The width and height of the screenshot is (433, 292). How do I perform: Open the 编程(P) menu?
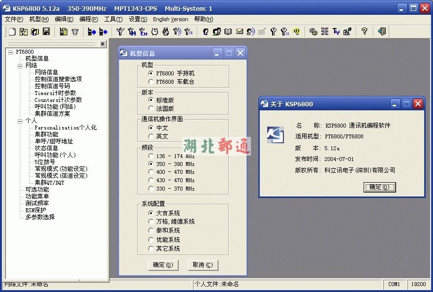click(89, 19)
